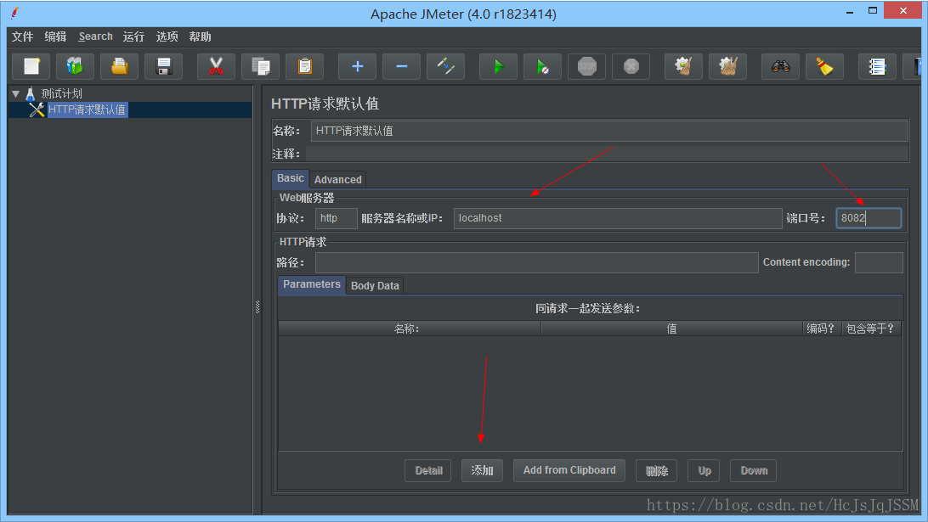Click the Content encoding field
This screenshot has height=522, width=928.
click(879, 262)
